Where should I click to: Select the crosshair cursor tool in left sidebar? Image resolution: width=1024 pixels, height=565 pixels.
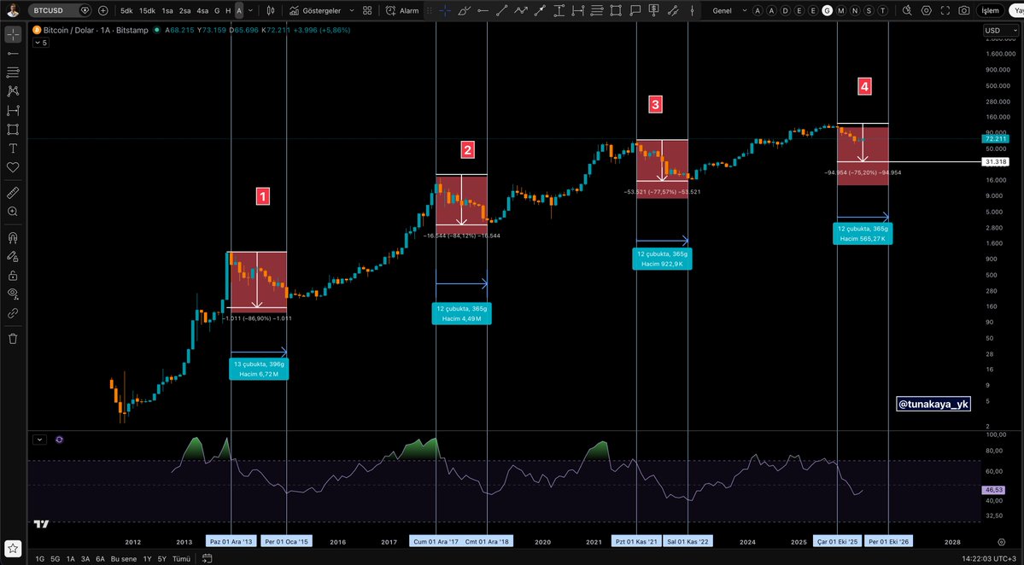13,34
